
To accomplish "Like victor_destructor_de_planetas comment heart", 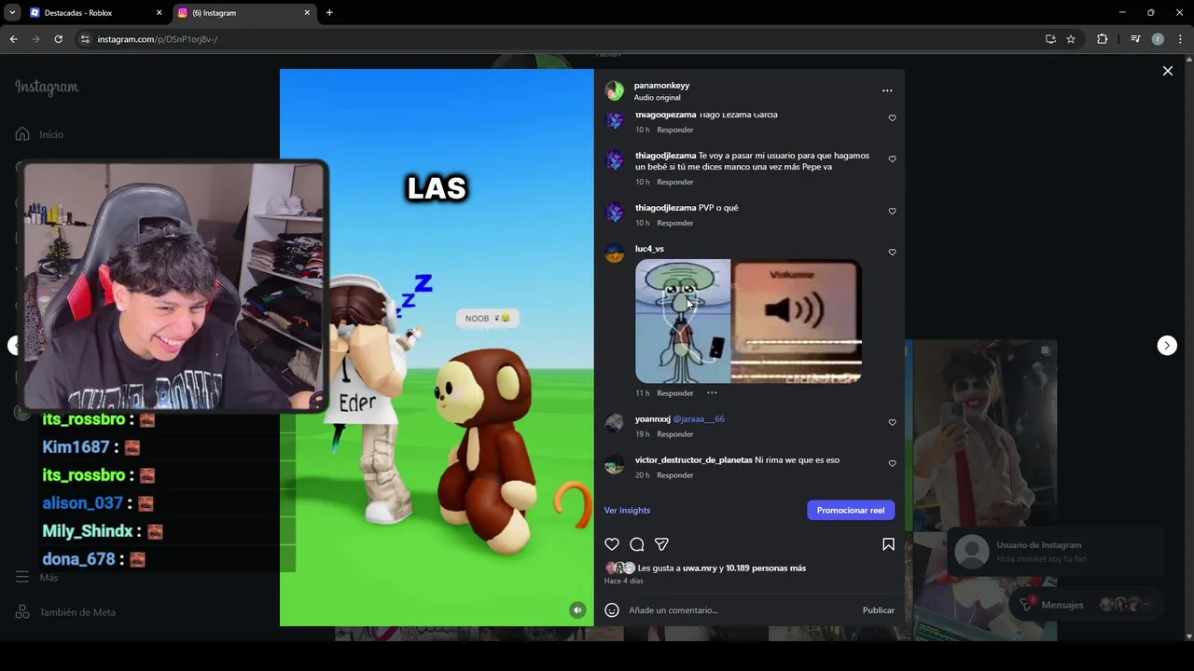I will point(892,464).
